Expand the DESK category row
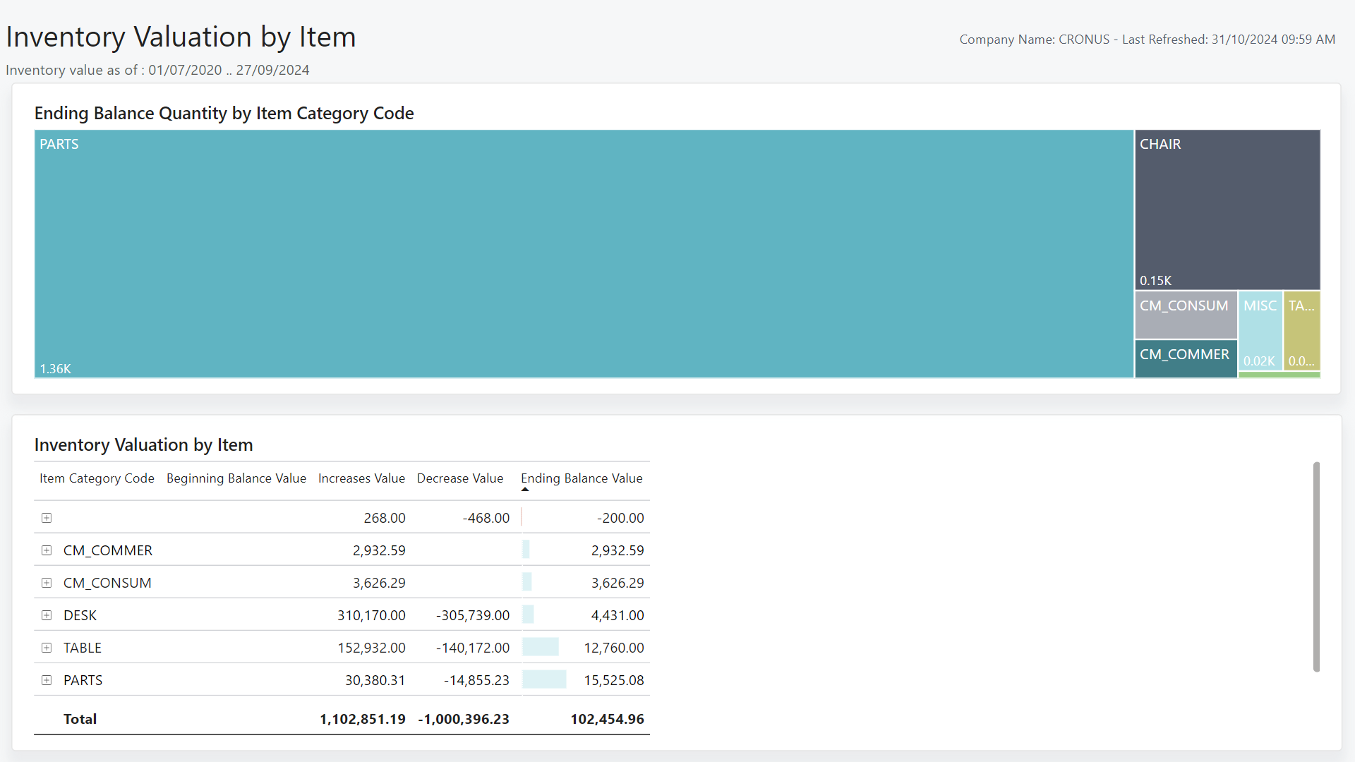Screen dimensions: 1355x762 [47, 615]
